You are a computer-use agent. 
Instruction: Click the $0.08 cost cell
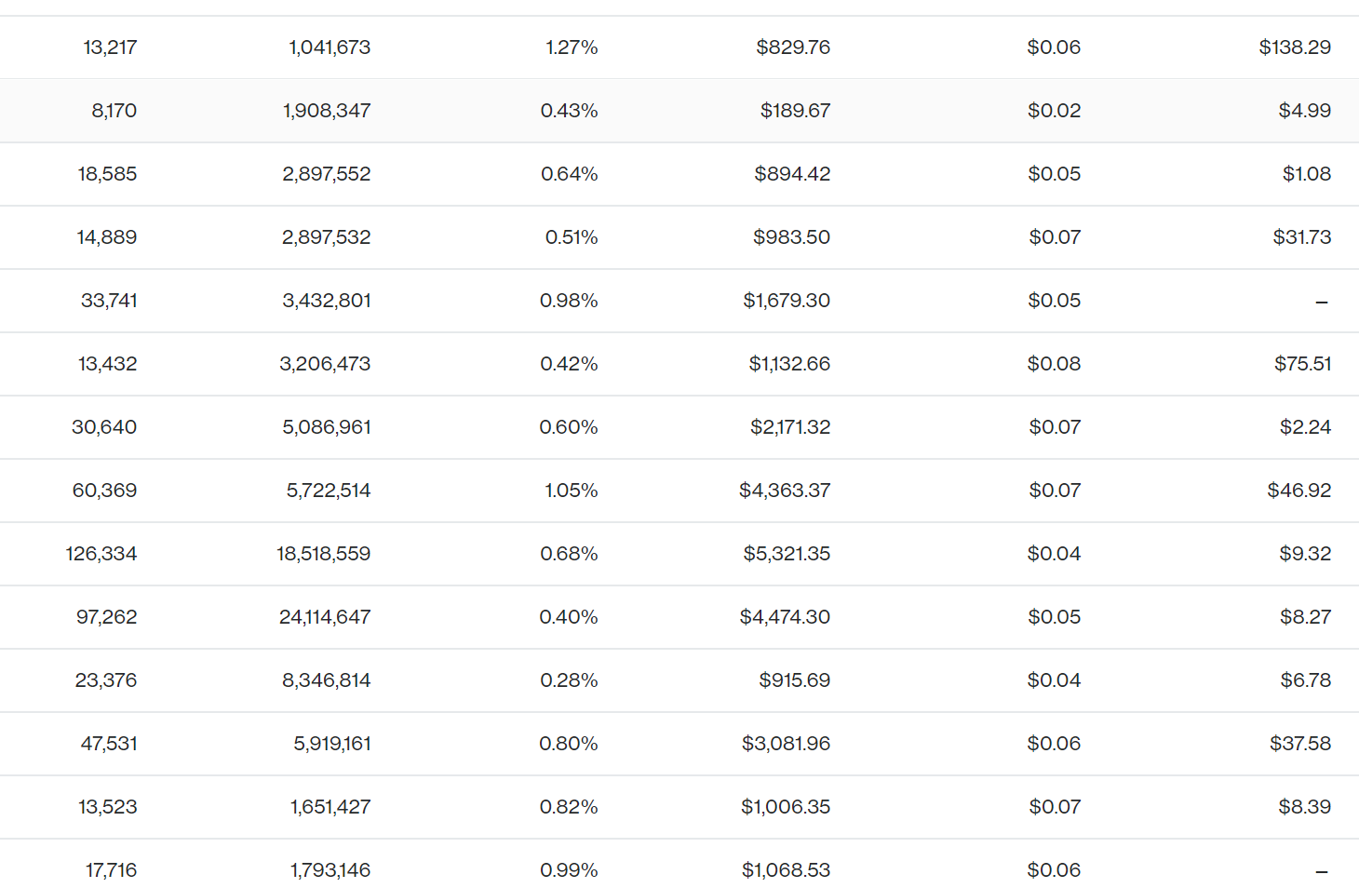1054,364
